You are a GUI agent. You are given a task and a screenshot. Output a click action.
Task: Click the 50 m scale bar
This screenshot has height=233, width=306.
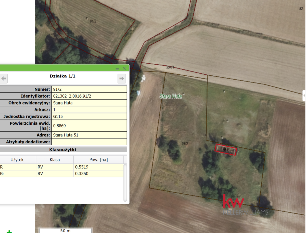tap(65, 230)
